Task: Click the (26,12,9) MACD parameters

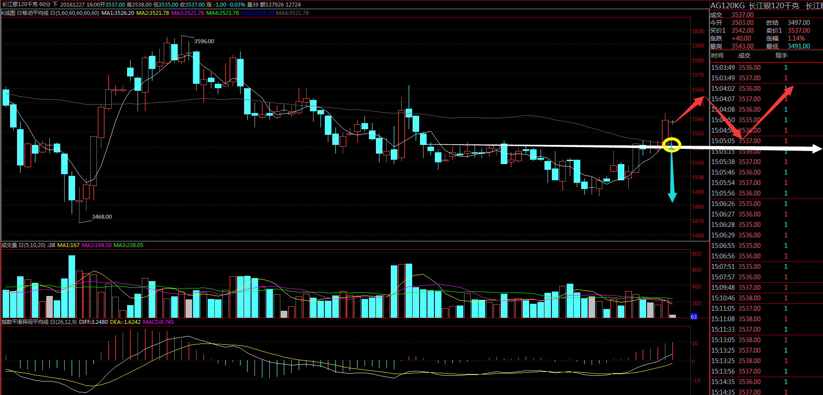Action: pos(66,322)
